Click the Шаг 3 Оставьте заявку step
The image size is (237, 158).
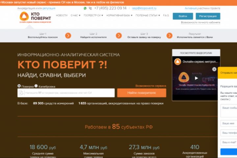coord(144,36)
